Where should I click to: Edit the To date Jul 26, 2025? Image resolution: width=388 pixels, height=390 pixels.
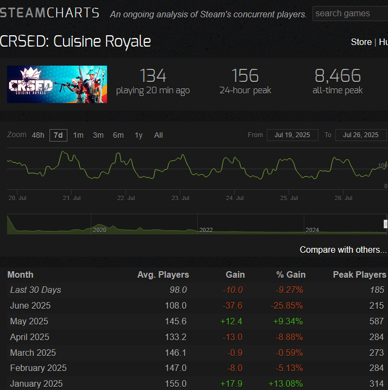click(361, 135)
